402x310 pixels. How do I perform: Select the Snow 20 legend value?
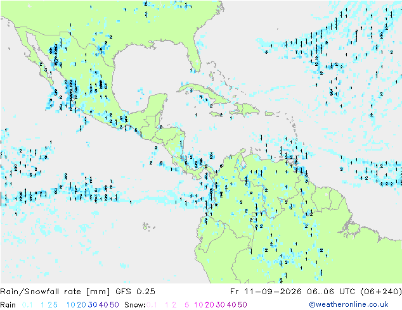[x=209, y=305]
